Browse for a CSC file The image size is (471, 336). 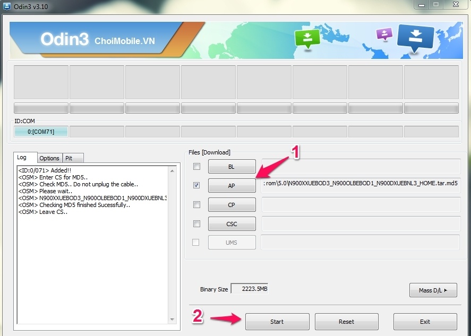[x=232, y=224]
